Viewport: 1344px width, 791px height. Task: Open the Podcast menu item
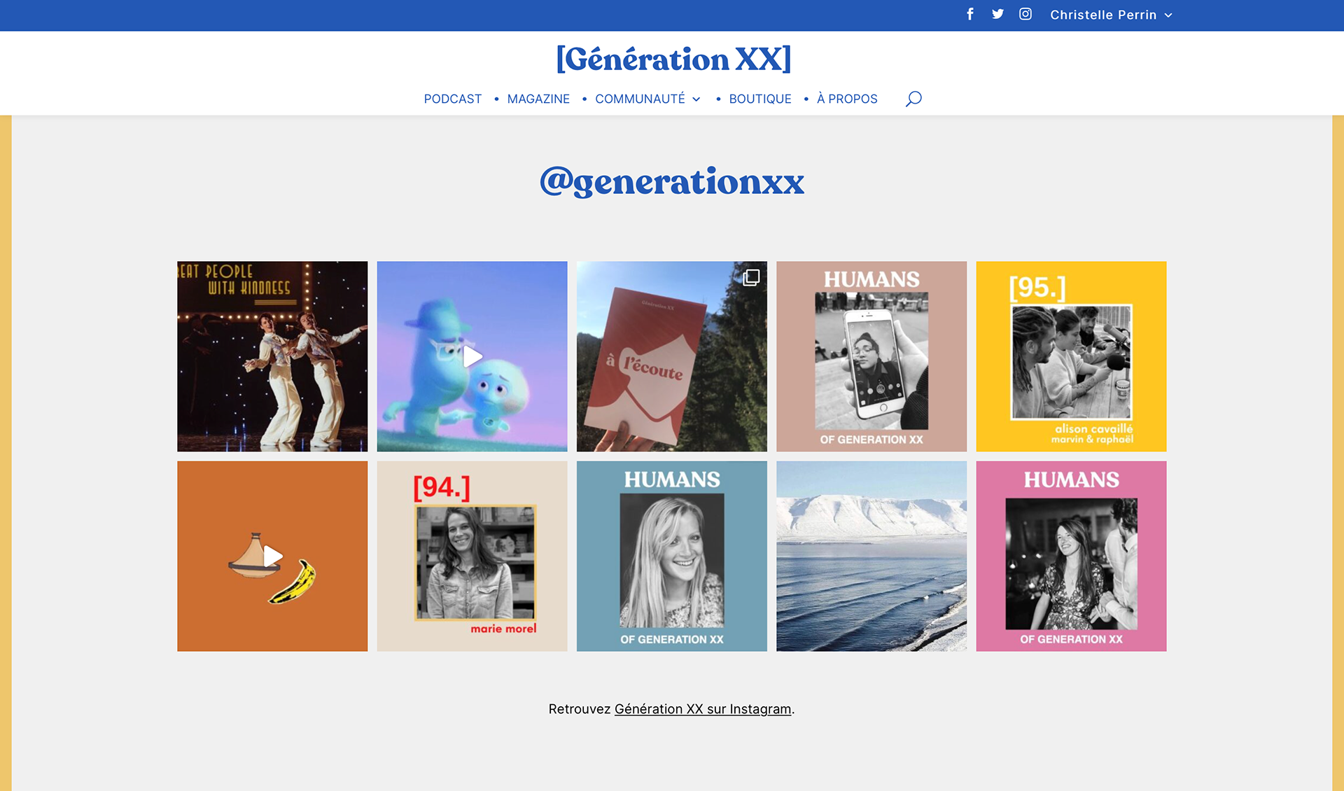tap(453, 99)
